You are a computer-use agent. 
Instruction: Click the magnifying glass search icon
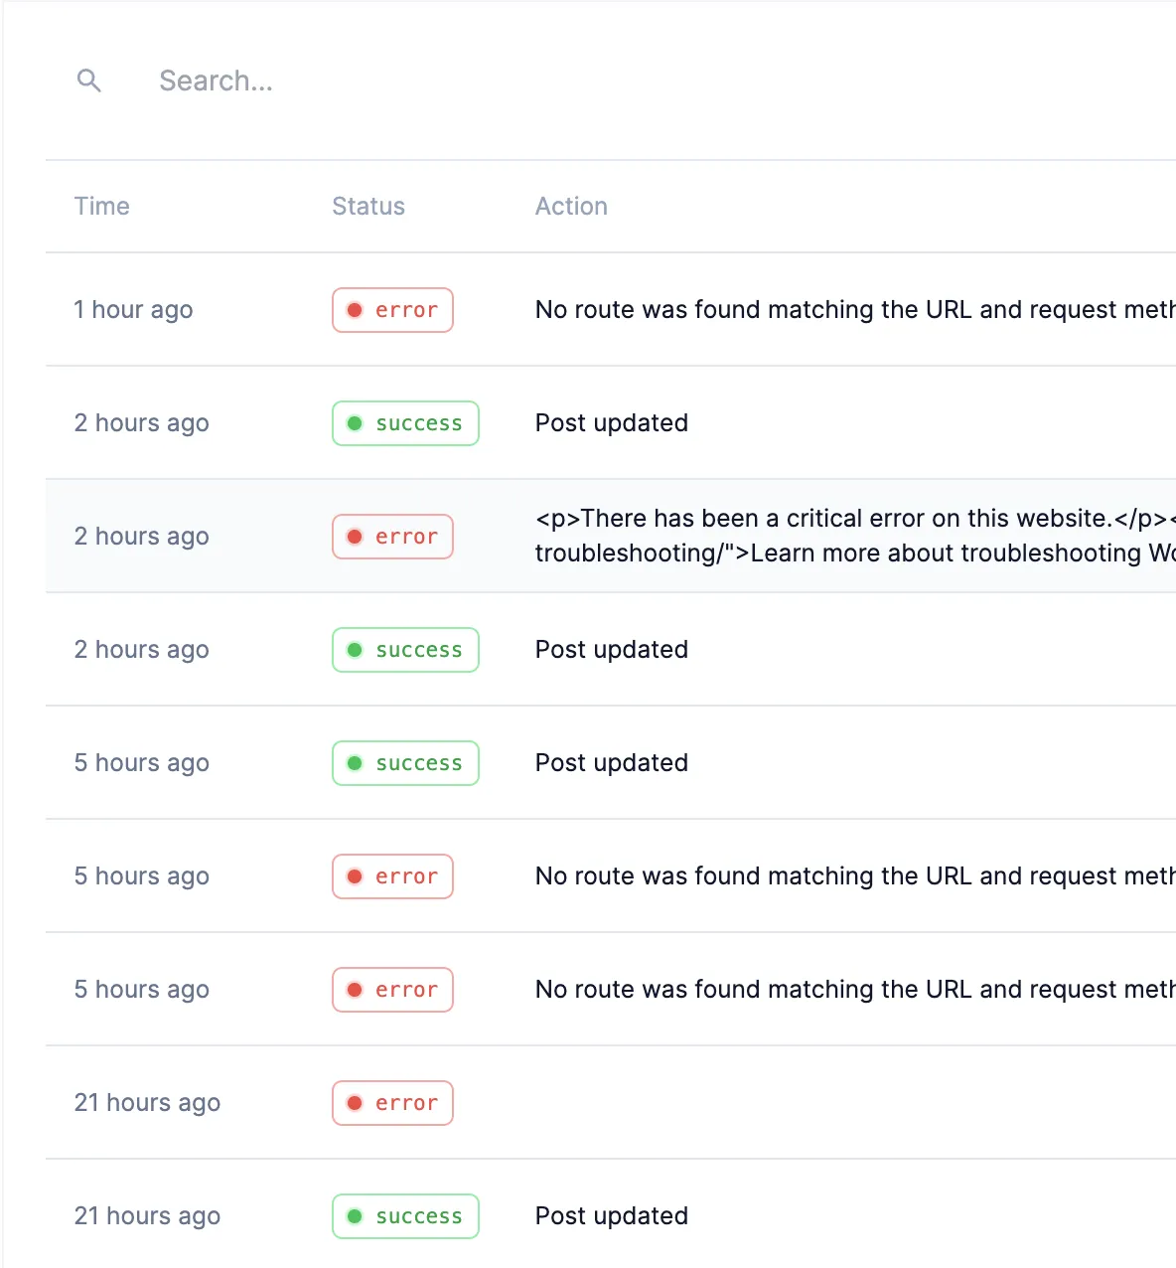[89, 80]
